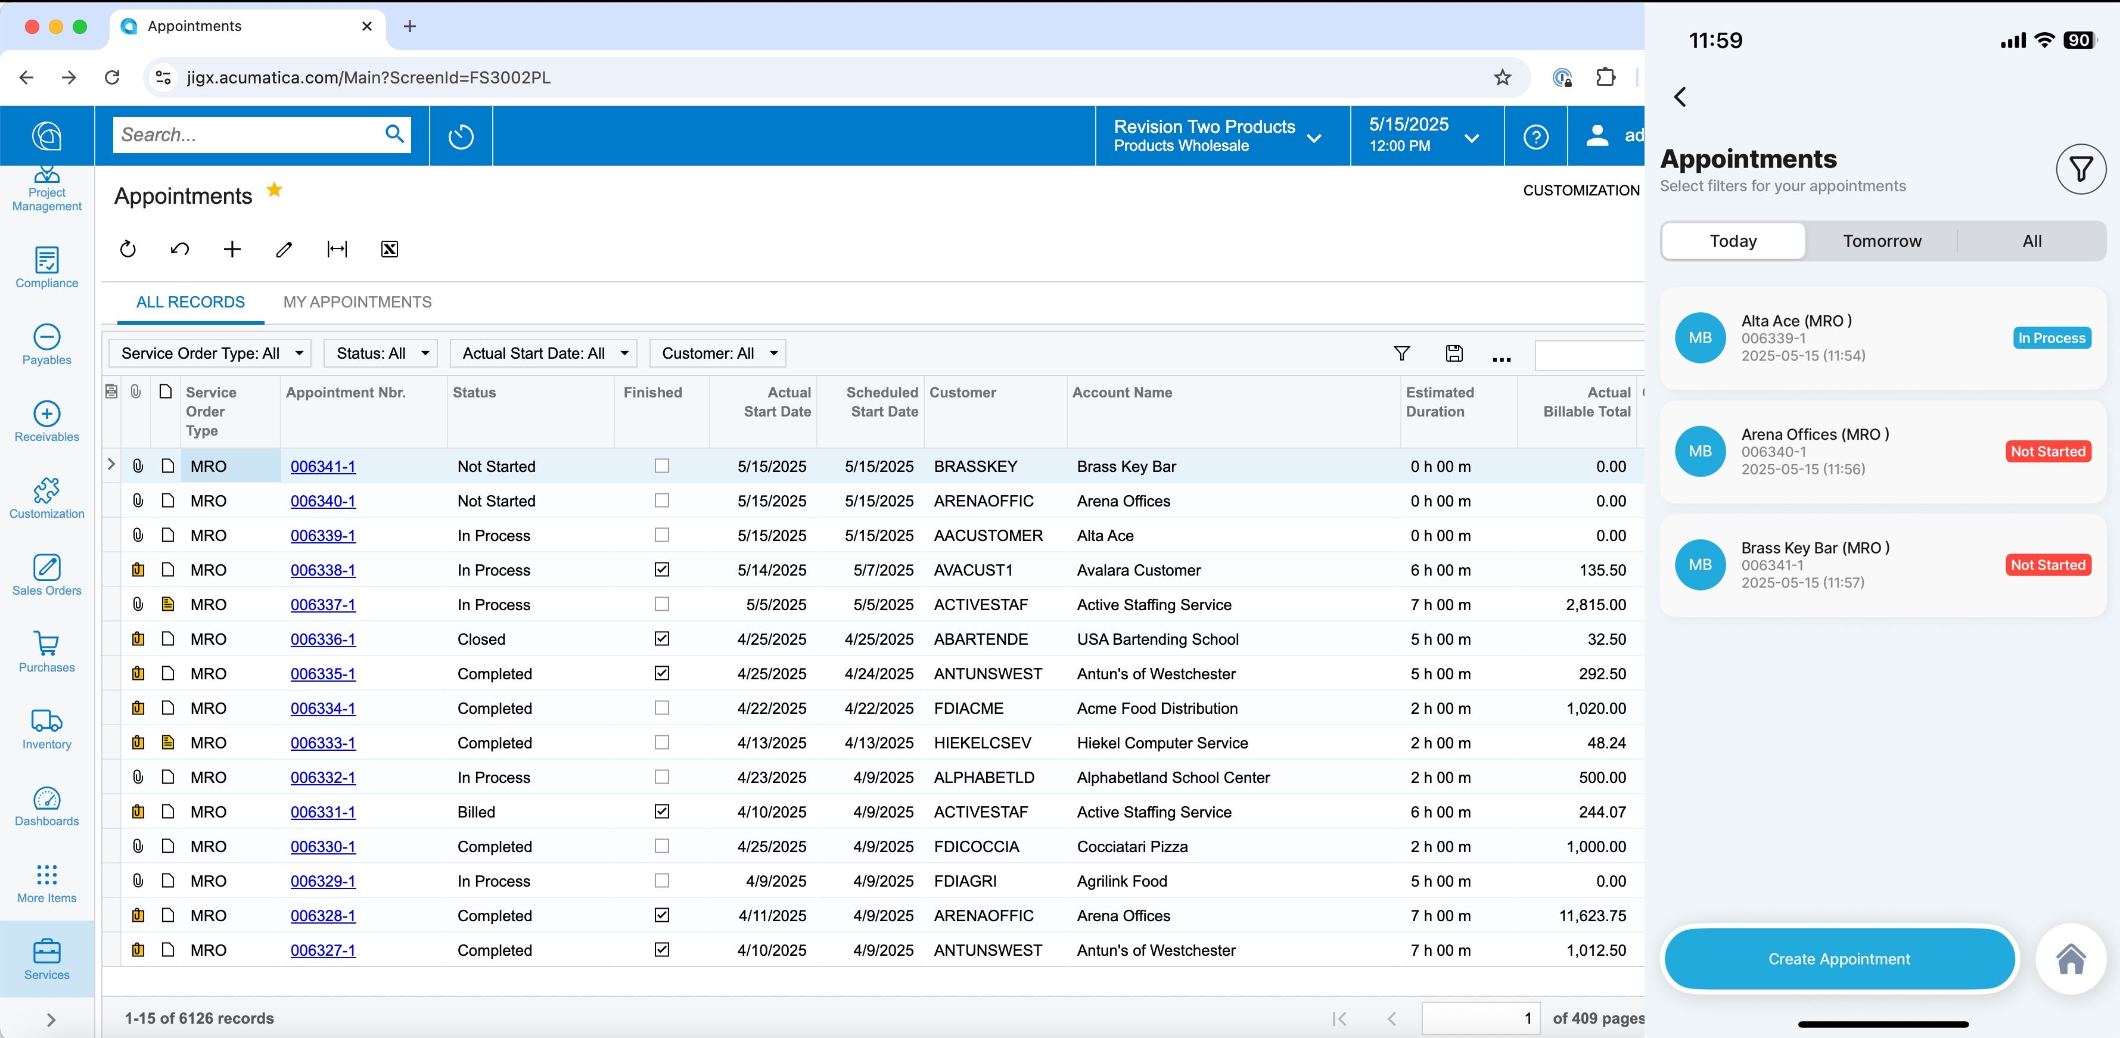Select the Tomorrow tab in mobile app

pos(1881,241)
